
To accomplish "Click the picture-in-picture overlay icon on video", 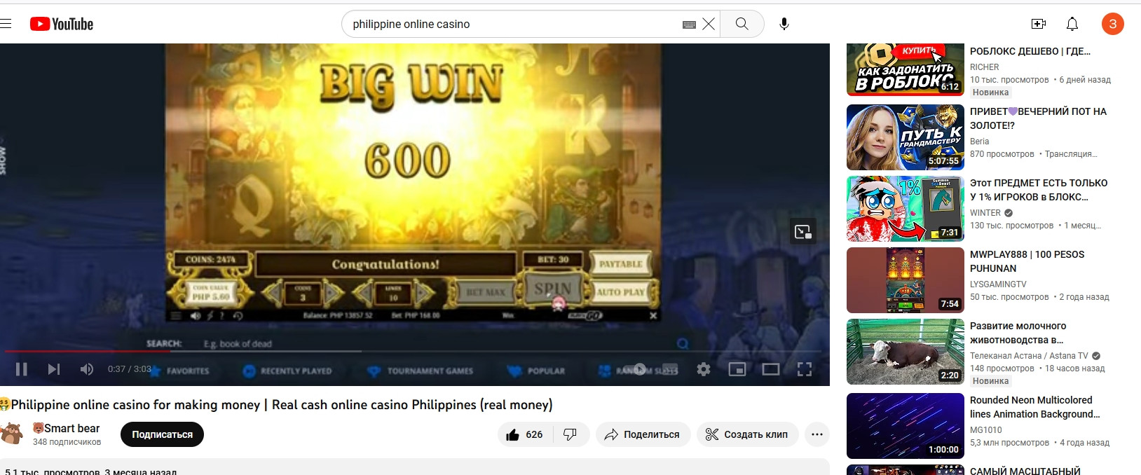I will point(803,232).
